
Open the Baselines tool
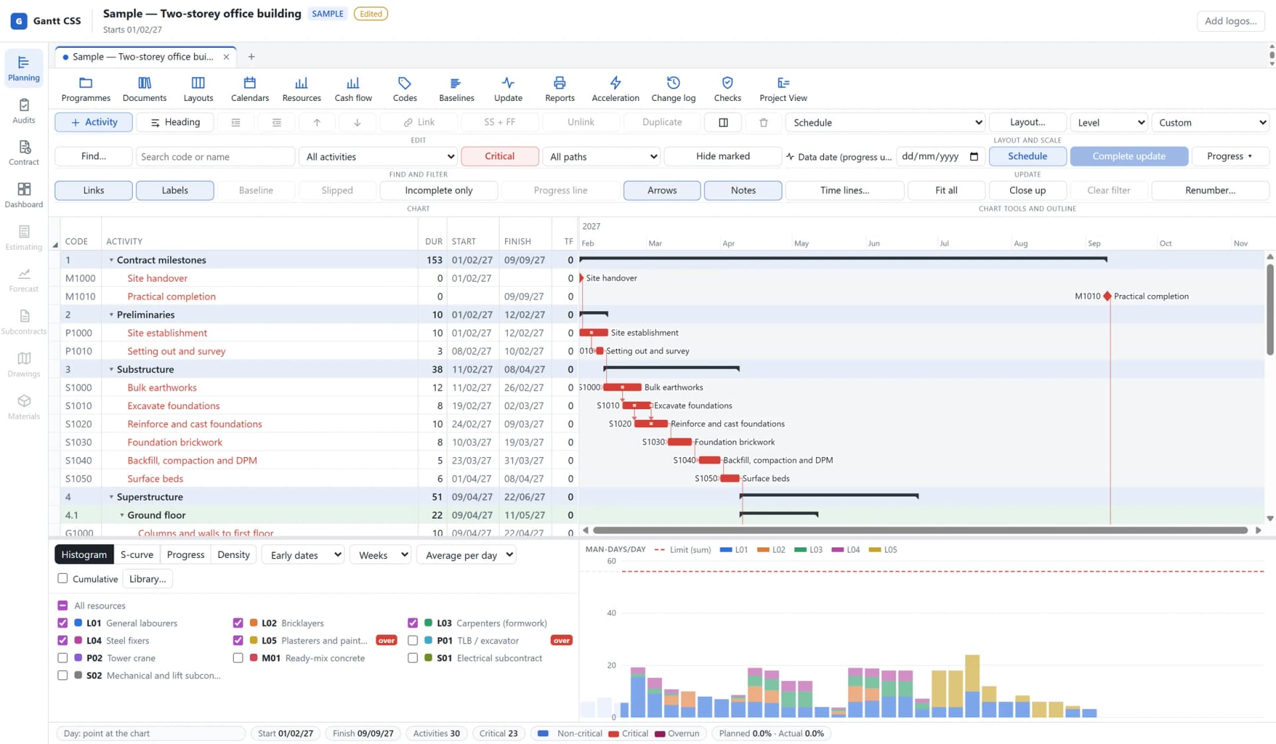[x=456, y=89]
